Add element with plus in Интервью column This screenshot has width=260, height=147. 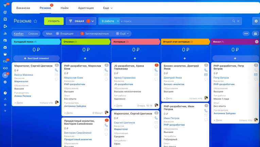tap(135, 58)
